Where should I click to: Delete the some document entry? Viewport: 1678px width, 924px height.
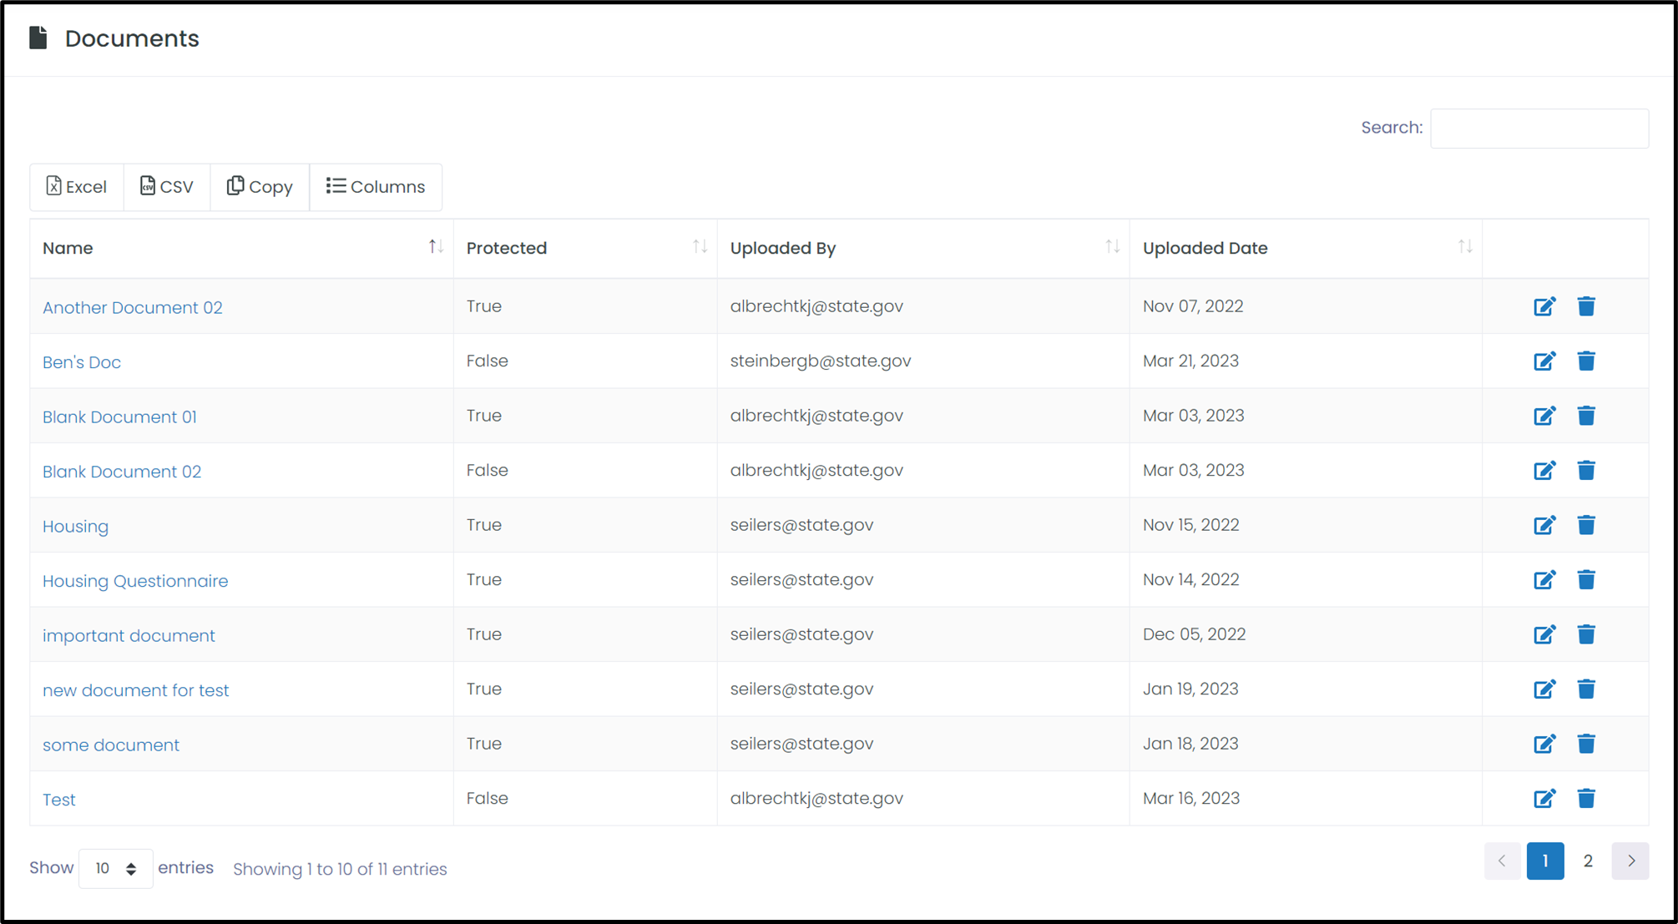(1586, 744)
